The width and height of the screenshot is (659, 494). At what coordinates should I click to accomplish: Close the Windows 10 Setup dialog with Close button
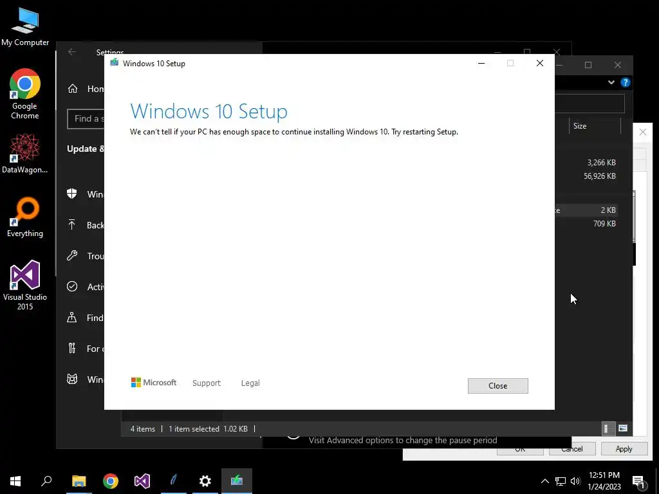(497, 386)
